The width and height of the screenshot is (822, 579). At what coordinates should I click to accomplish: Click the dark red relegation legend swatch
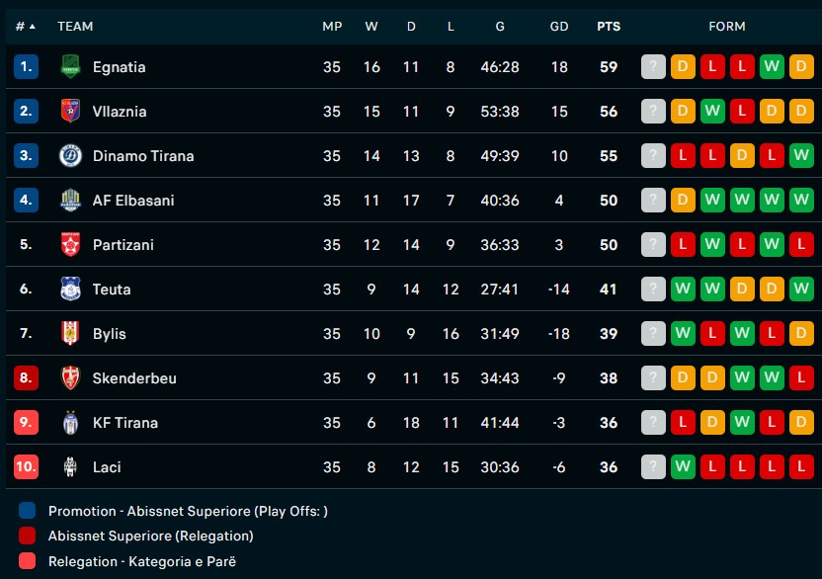tap(27, 537)
